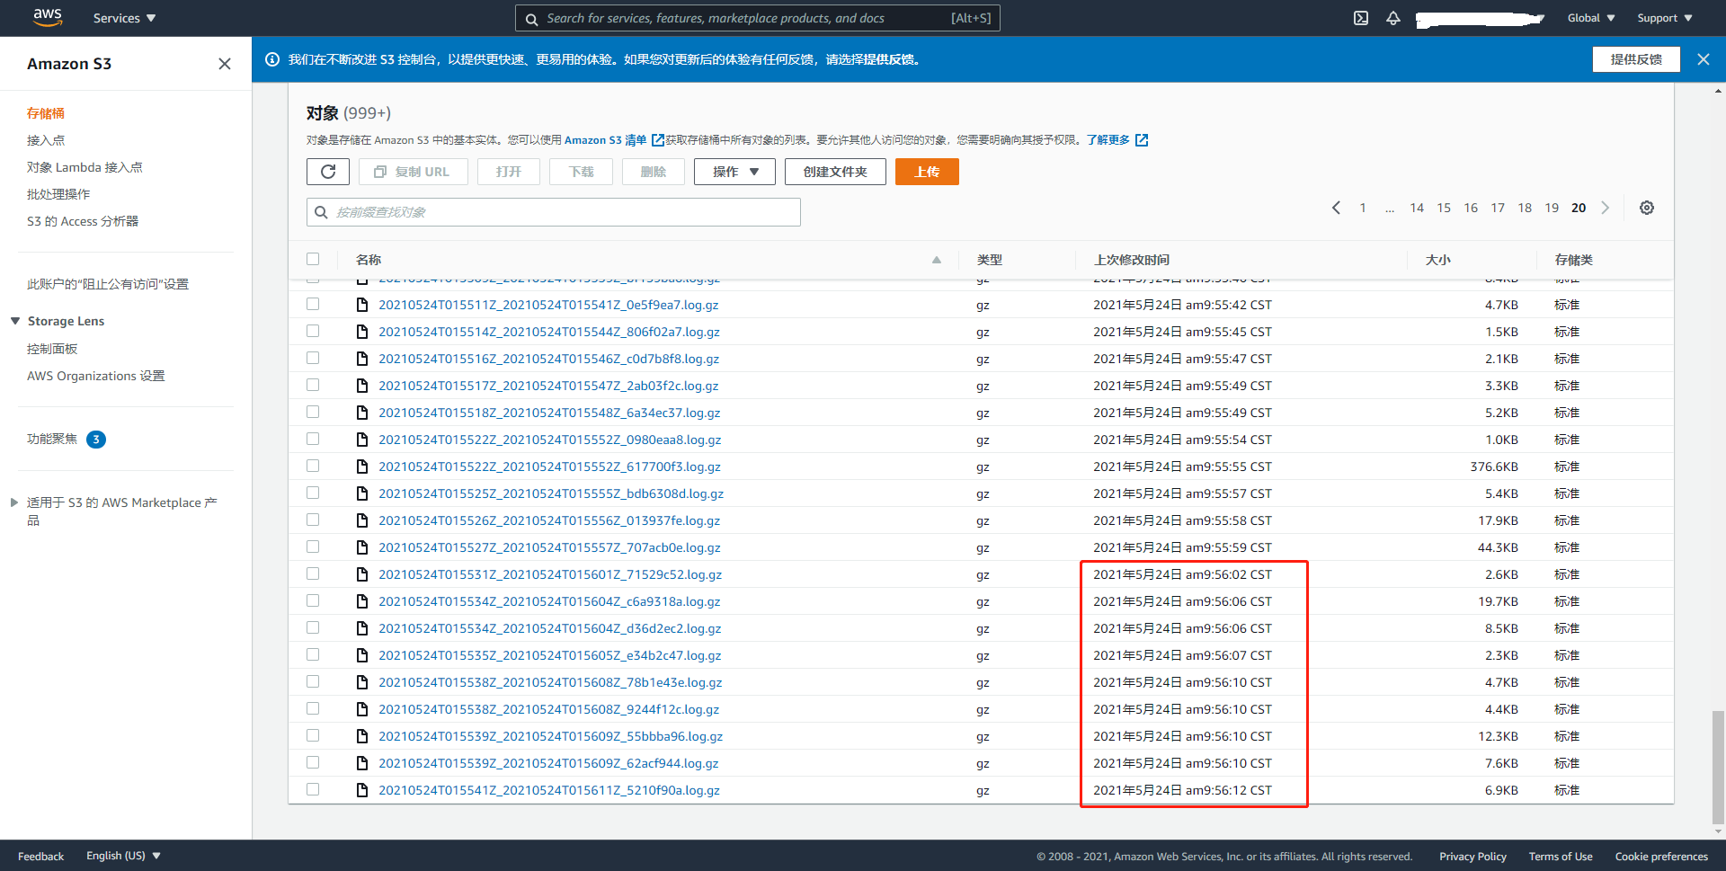Open 控制面板 under Storage Lens
The height and width of the screenshot is (871, 1726).
click(x=52, y=349)
